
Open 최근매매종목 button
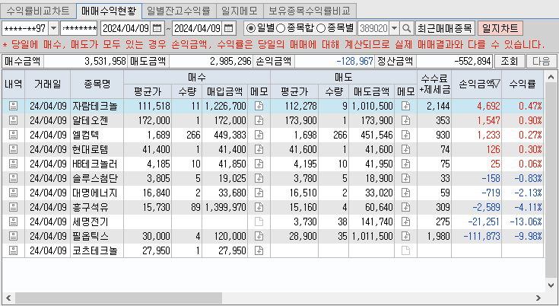tap(445, 28)
